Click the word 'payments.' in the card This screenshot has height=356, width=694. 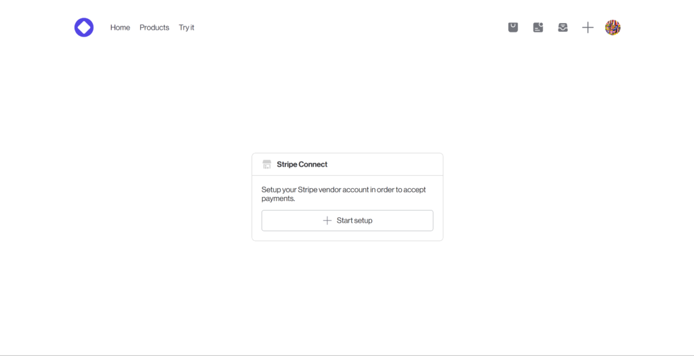(279, 199)
